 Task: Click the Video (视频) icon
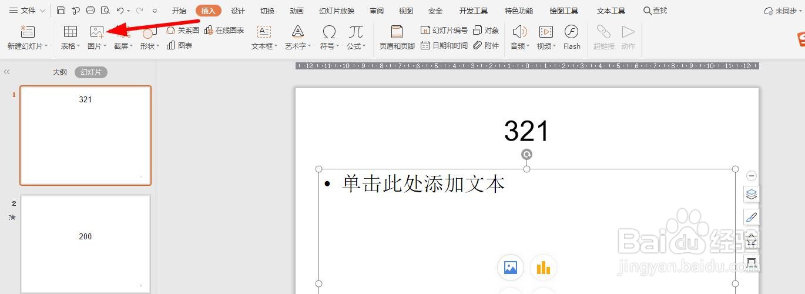(x=546, y=32)
